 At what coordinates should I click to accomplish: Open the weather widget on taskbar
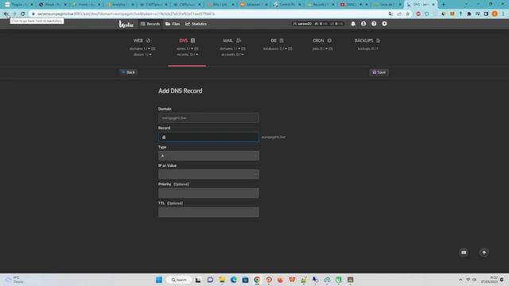tap(14, 280)
